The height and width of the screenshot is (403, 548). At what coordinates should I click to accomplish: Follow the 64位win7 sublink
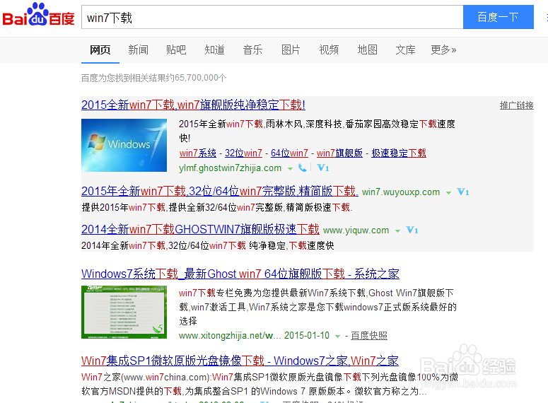pyautogui.click(x=289, y=153)
